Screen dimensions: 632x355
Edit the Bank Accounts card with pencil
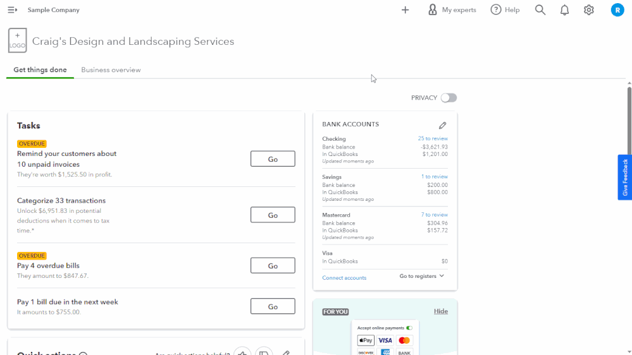coord(443,125)
